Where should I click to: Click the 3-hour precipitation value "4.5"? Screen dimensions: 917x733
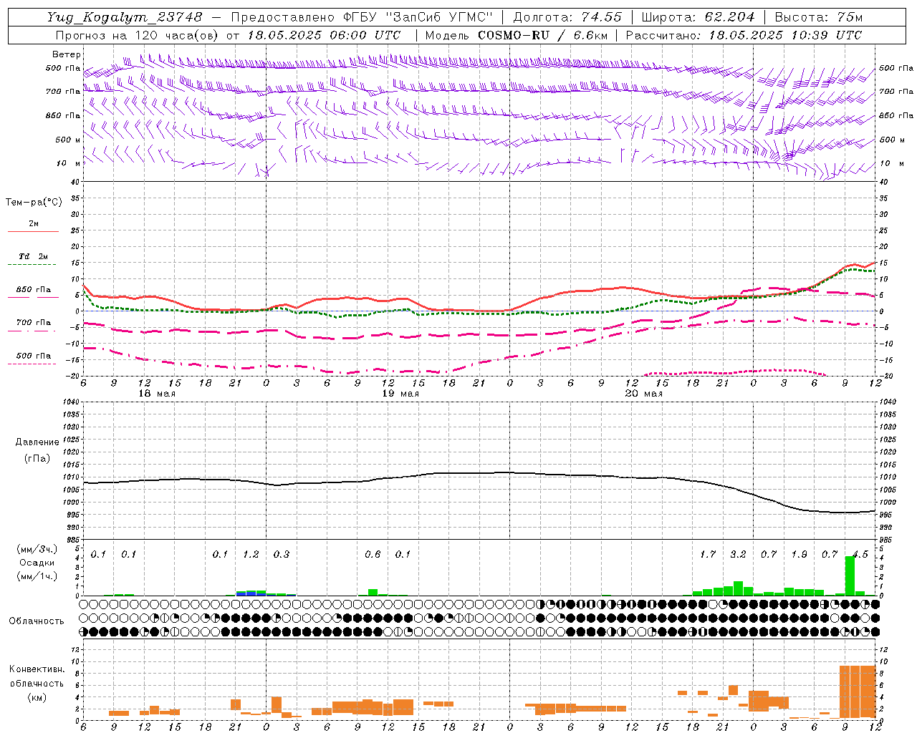coord(860,554)
